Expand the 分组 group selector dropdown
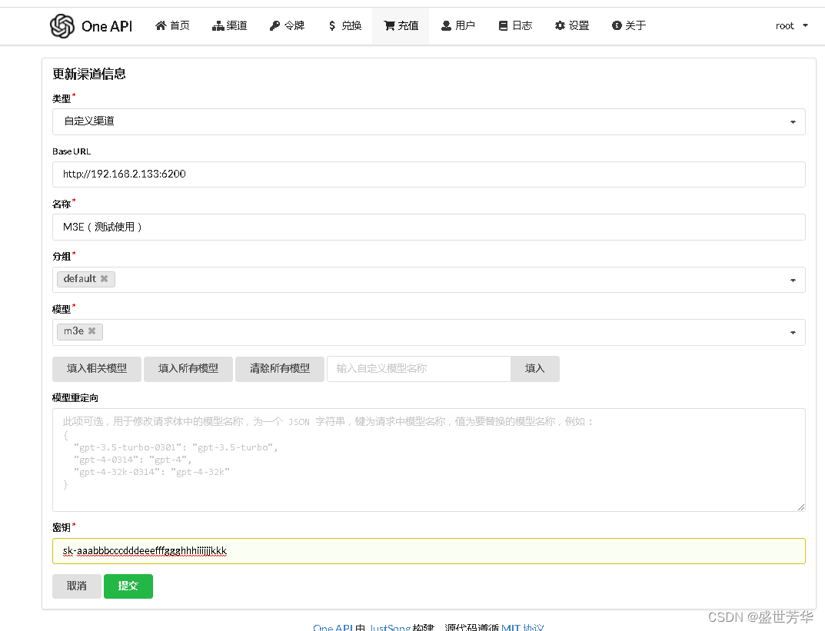Viewport: 825px width, 631px height. pyautogui.click(x=793, y=280)
